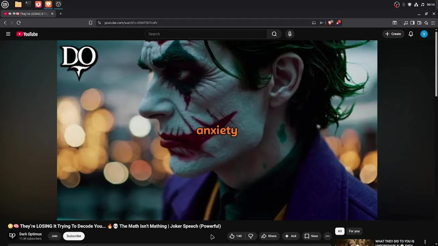This screenshot has width=438, height=246.
Task: Join the Dark Optimus channel
Action: pos(54,236)
